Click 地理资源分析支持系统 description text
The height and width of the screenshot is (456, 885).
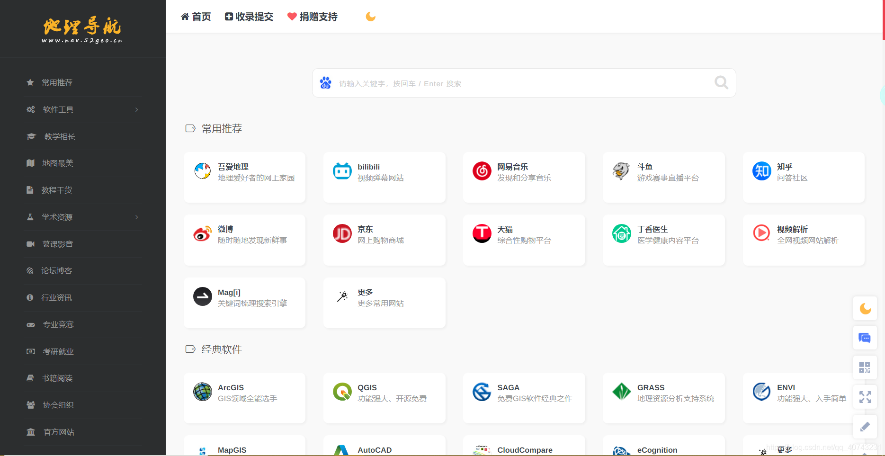(x=676, y=398)
